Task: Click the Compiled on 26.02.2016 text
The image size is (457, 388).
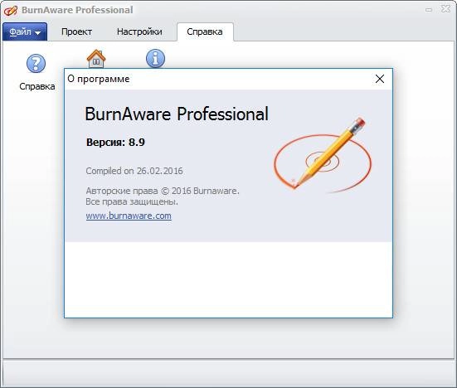Action: (134, 171)
